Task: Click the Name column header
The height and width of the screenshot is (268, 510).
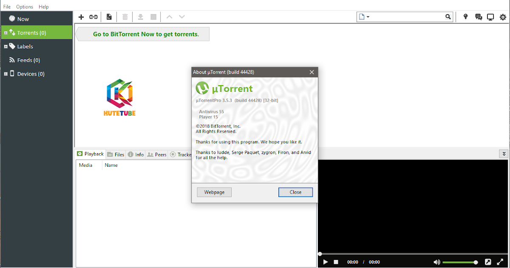Action: (x=111, y=165)
